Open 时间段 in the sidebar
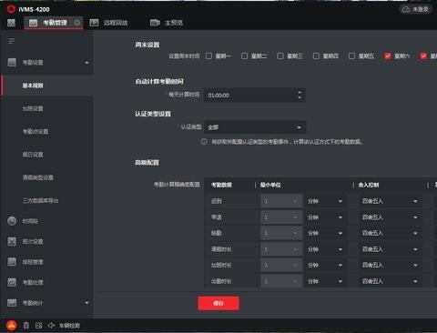 tap(30, 221)
